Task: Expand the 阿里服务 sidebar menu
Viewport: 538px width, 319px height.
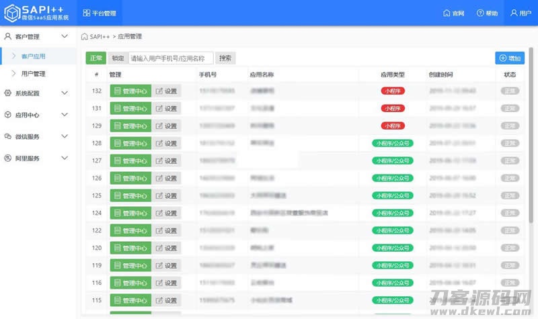Action: point(65,158)
